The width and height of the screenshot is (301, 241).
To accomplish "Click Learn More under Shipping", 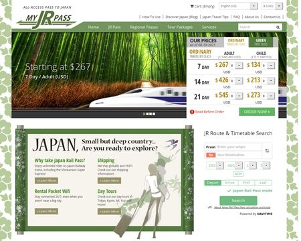I will pos(109,181).
